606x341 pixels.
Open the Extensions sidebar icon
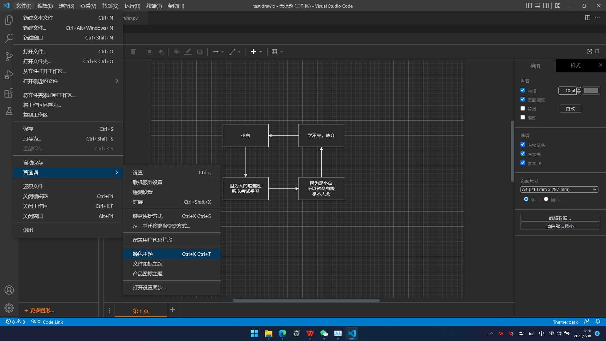click(x=9, y=93)
